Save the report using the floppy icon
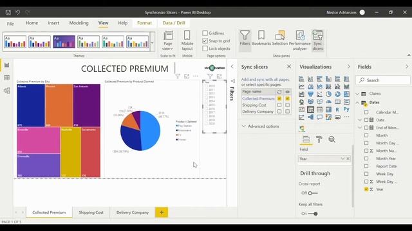This screenshot has width=412, height=231. click(8, 12)
